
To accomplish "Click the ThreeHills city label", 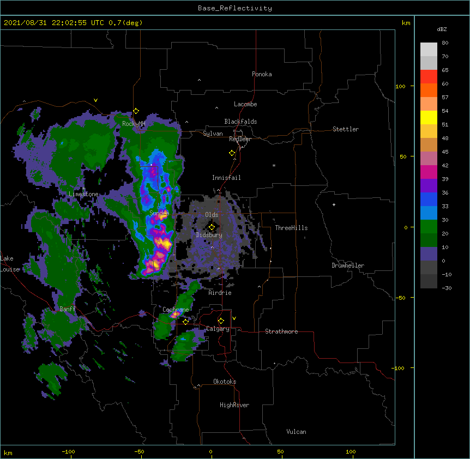I will [291, 228].
